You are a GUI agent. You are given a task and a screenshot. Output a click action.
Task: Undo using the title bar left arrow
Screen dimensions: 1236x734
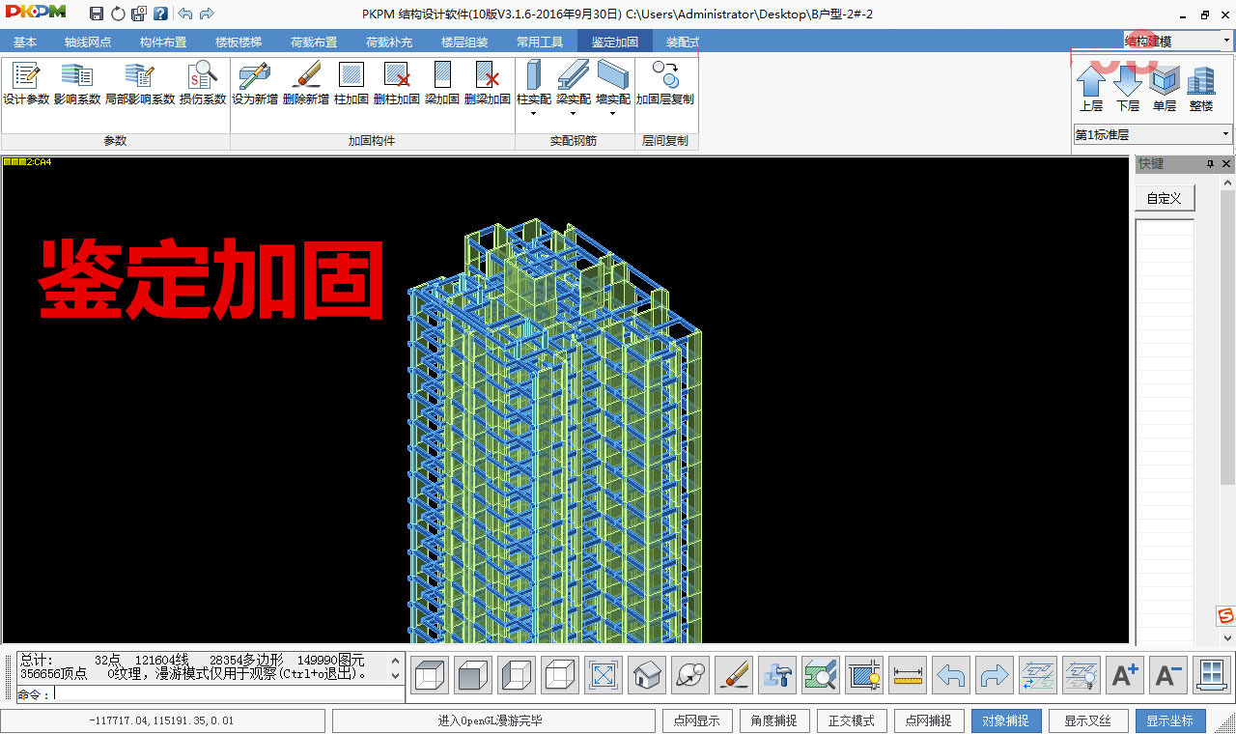click(x=184, y=14)
